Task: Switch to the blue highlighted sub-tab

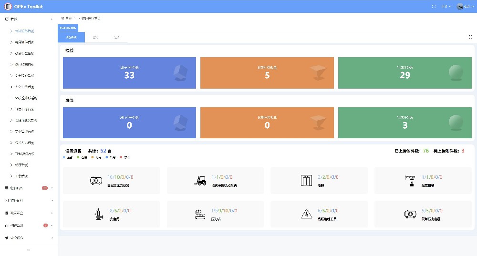Action: (x=71, y=37)
